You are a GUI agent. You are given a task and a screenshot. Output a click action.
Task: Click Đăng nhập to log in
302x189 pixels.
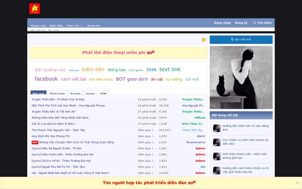(222, 23)
